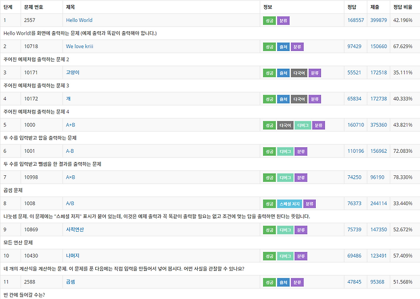Click the 분류 badge in the Hello World row
This screenshot has width=420, height=299.
click(x=283, y=21)
